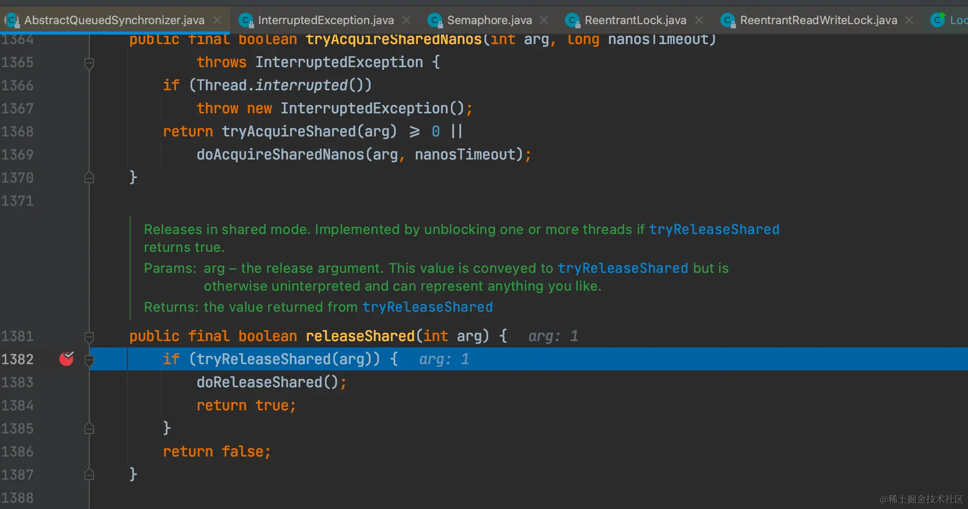Click line number 1366 in the gutter
968x509 pixels.
point(17,85)
